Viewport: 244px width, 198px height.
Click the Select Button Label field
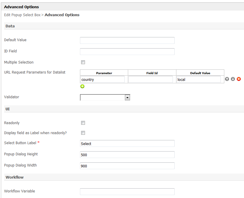[x=127, y=143]
